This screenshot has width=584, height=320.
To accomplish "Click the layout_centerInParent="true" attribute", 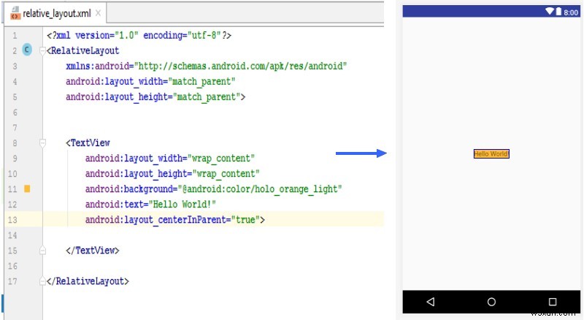I will click(174, 220).
